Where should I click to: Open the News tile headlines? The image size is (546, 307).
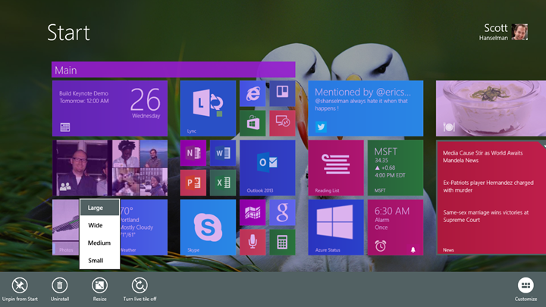(491, 198)
